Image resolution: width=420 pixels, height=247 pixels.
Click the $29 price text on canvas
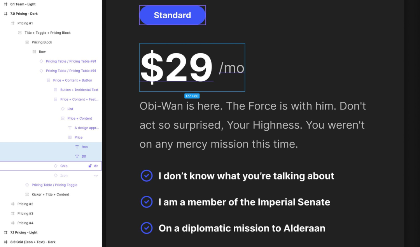(177, 67)
